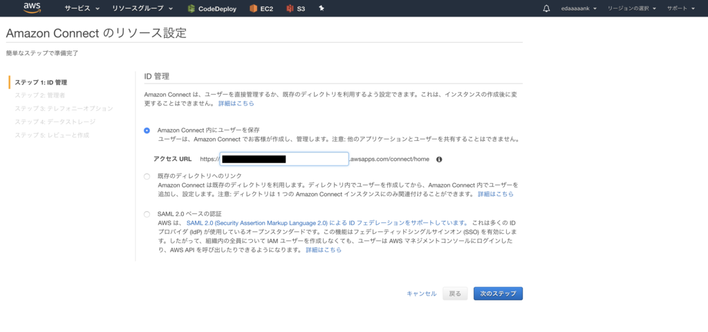The height and width of the screenshot is (332, 708).
Task: Select ステップ 3: テレフォニーオプション in sidebar
Action: coord(64,108)
